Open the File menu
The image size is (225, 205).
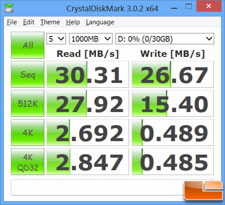12,22
